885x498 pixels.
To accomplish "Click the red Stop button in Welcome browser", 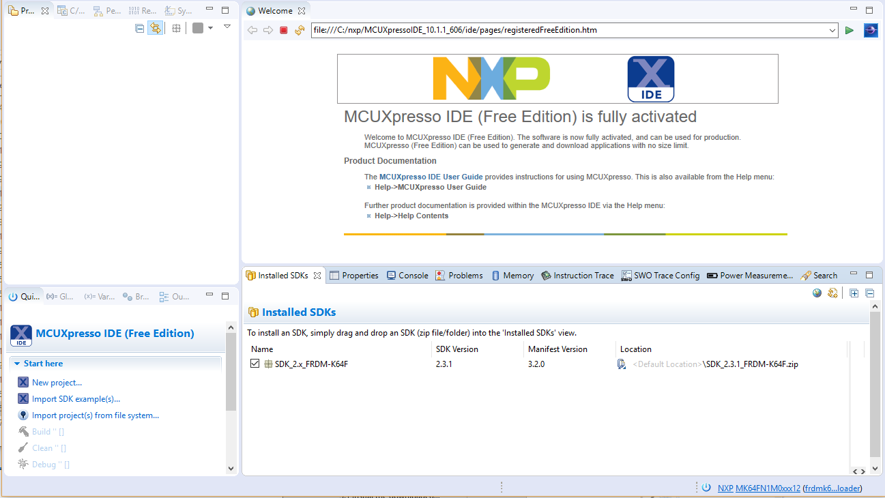I will click(x=284, y=30).
